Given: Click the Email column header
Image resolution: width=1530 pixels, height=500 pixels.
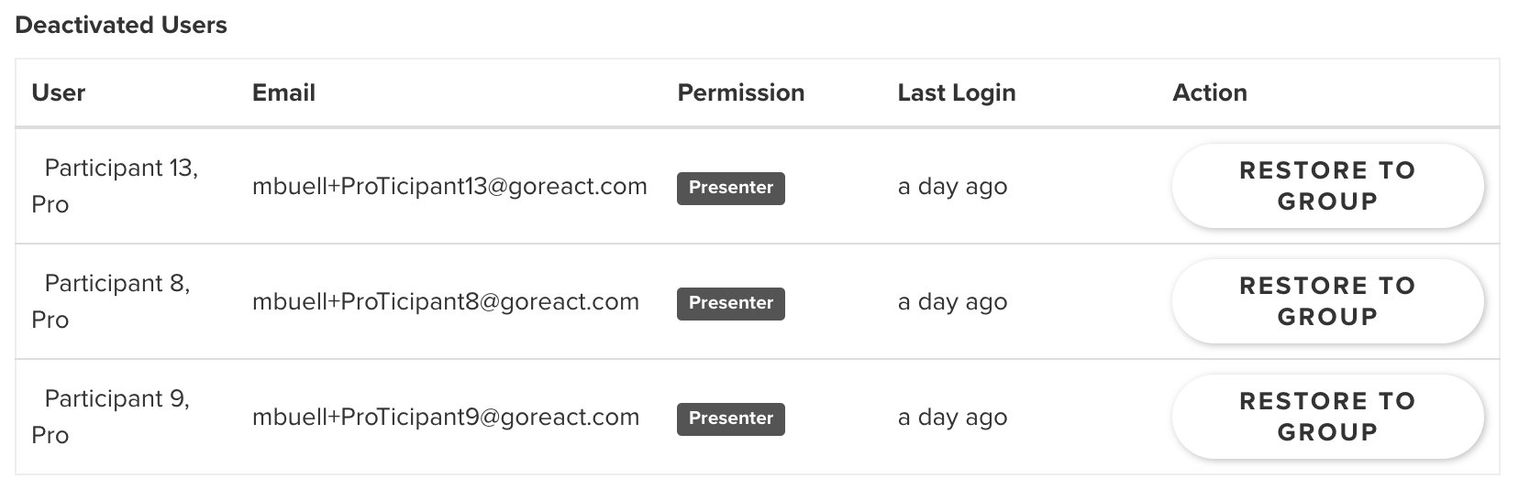Looking at the screenshot, I should (x=283, y=92).
